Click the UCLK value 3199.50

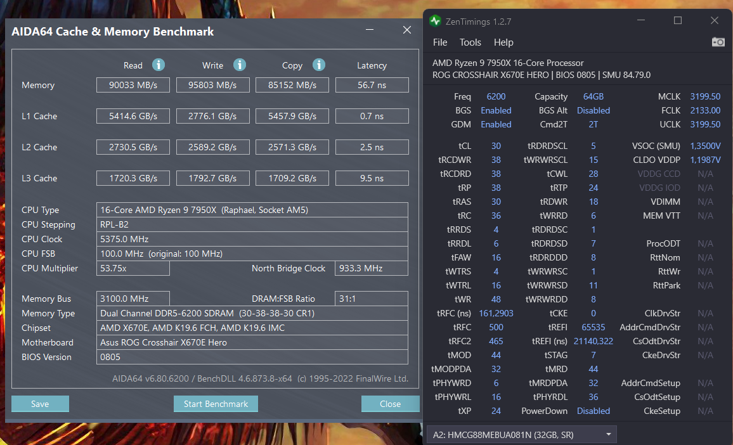[705, 124]
